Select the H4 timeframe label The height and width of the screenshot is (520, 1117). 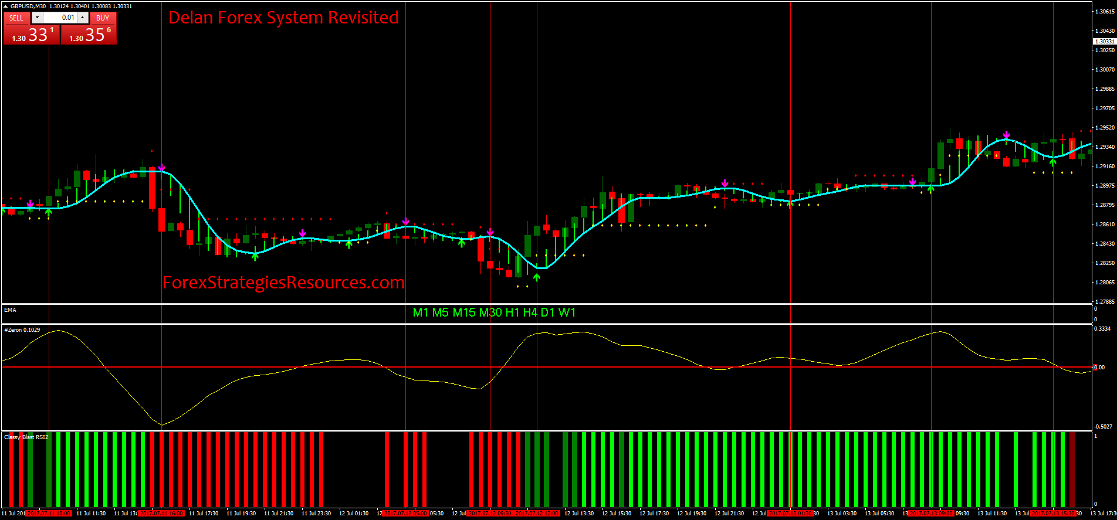(x=530, y=312)
